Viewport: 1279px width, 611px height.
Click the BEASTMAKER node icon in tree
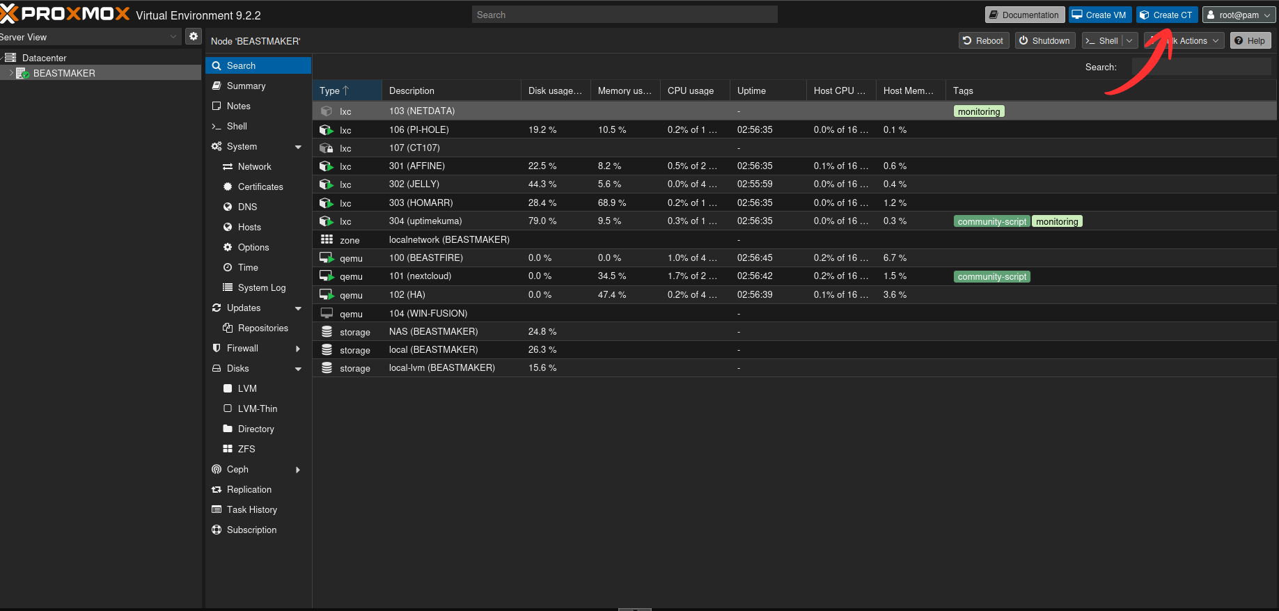coord(22,73)
